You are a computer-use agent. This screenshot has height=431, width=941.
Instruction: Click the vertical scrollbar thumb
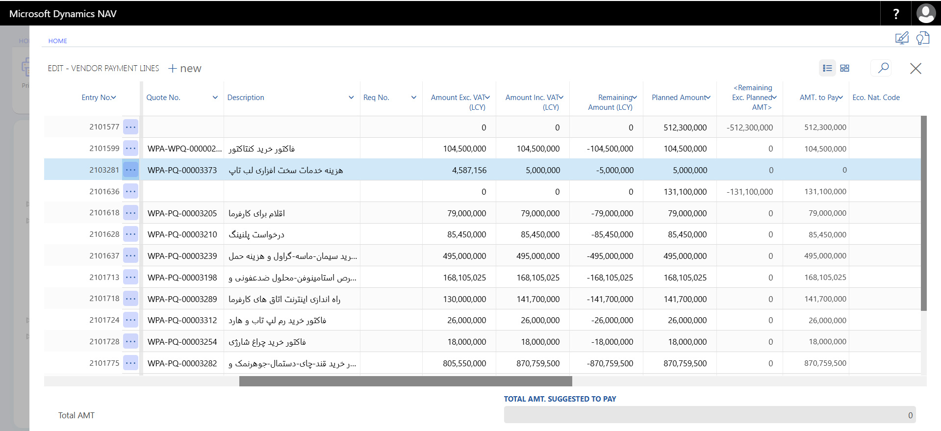pyautogui.click(x=924, y=213)
